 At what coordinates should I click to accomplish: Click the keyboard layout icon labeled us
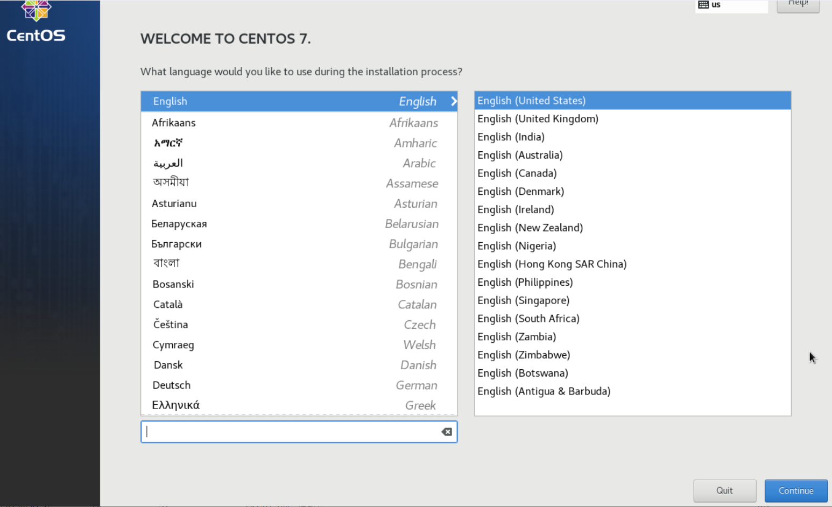pos(703,4)
